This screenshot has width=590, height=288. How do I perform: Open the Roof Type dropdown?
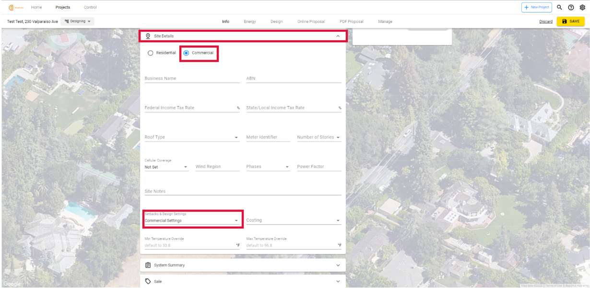192,137
